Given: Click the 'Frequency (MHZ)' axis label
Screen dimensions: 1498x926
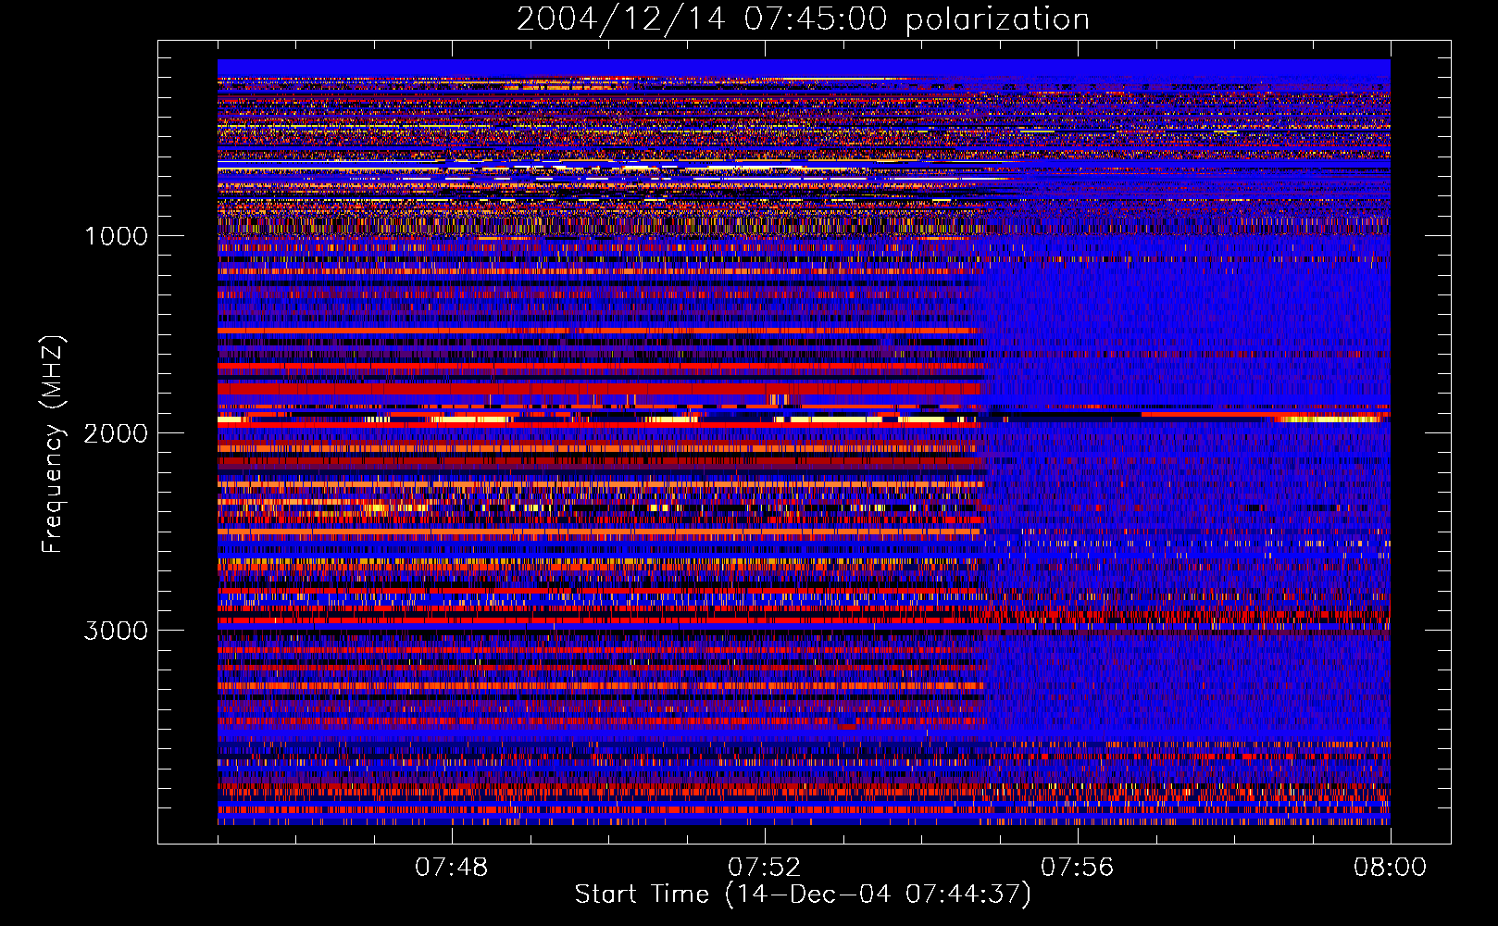Looking at the screenshot, I should [54, 444].
